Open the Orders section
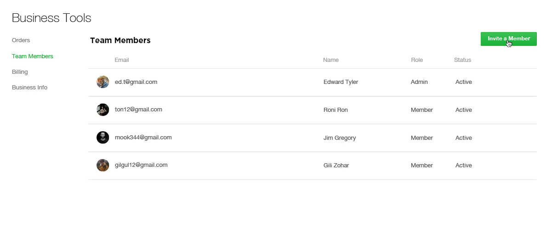Viewport: 552px width, 226px height. tap(21, 40)
